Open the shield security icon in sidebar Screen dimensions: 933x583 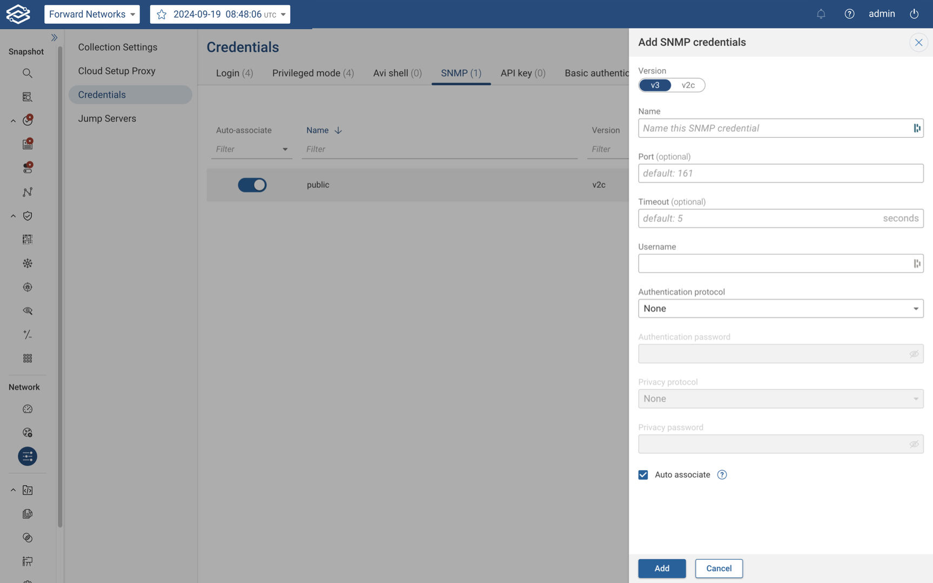coord(28,215)
